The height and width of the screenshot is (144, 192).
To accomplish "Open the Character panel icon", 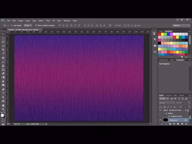I will coord(155,52).
